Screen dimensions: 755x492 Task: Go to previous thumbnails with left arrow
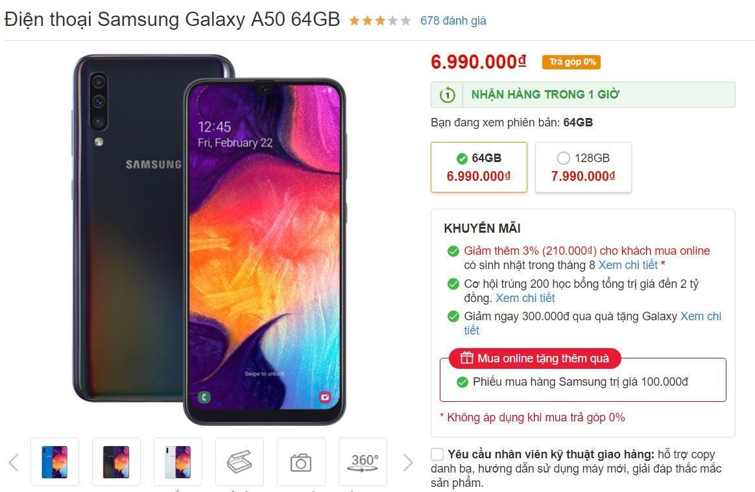coord(14,462)
